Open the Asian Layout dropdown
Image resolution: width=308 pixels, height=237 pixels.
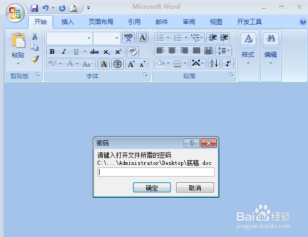coord(198,63)
